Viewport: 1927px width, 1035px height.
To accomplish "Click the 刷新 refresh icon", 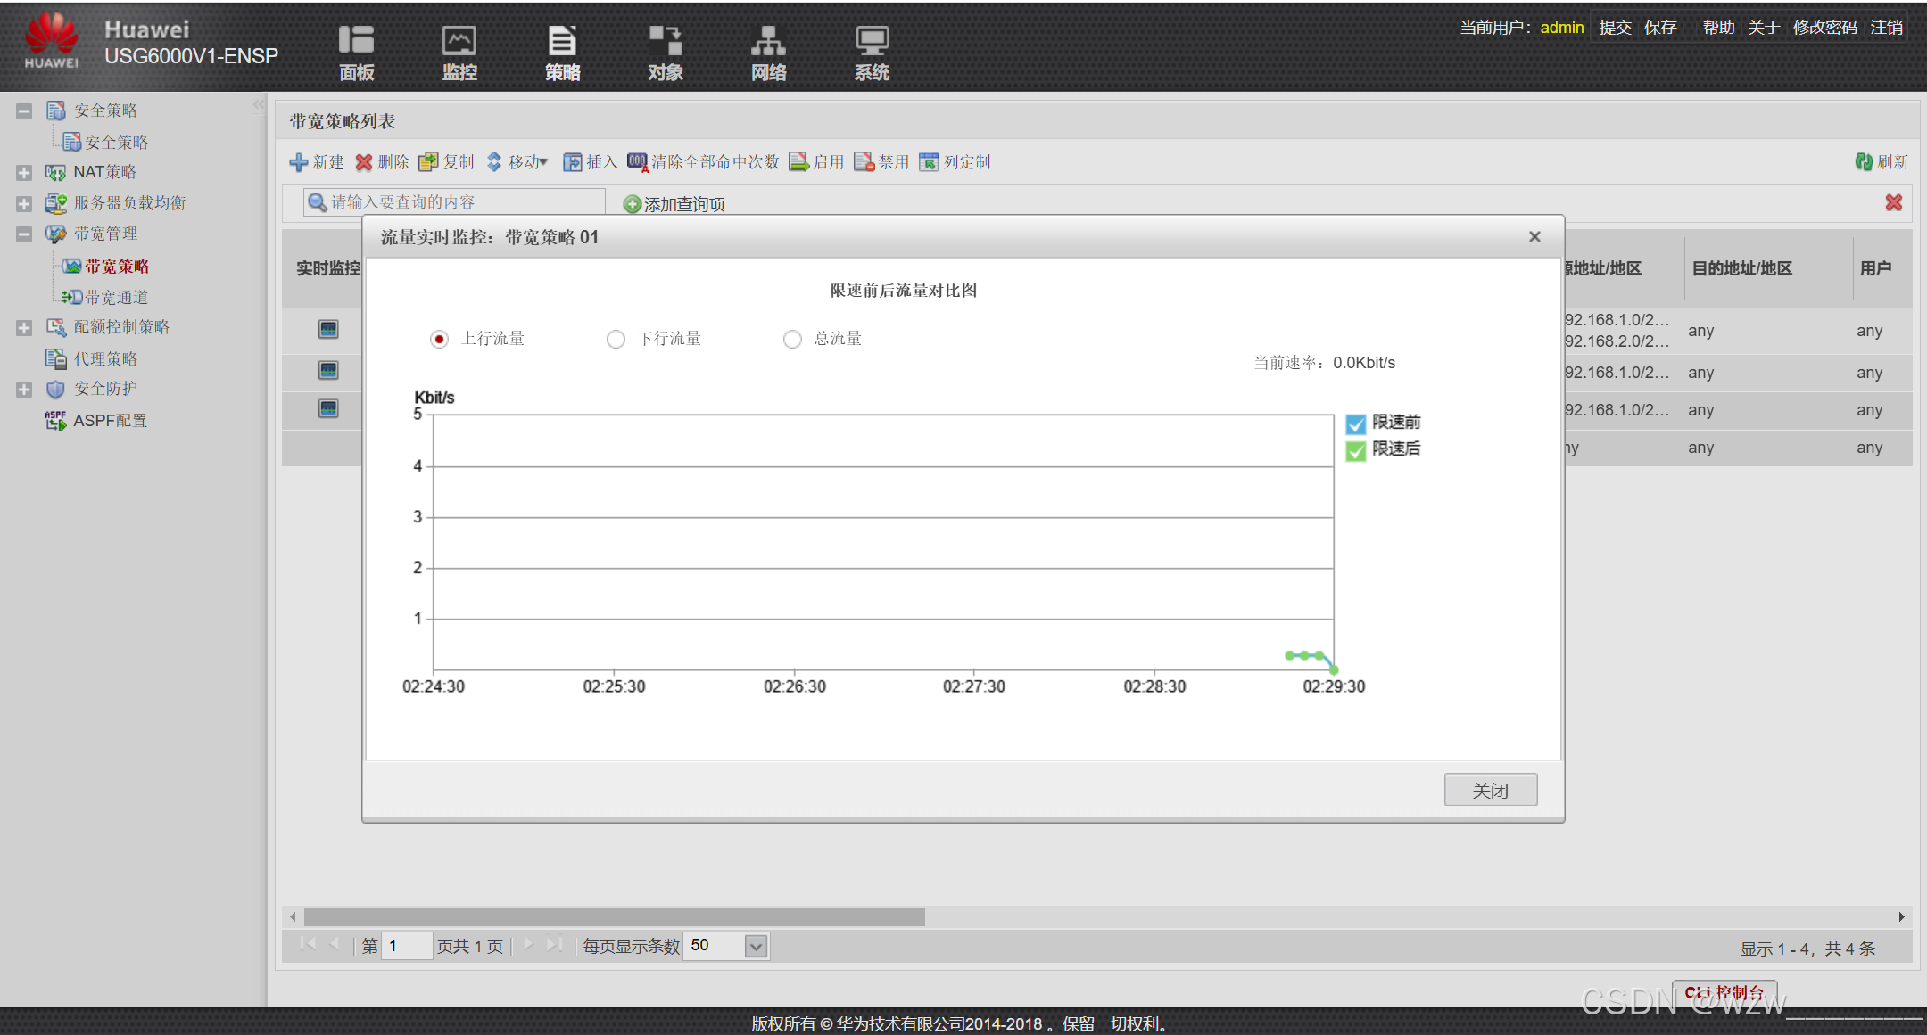I will pos(1864,162).
